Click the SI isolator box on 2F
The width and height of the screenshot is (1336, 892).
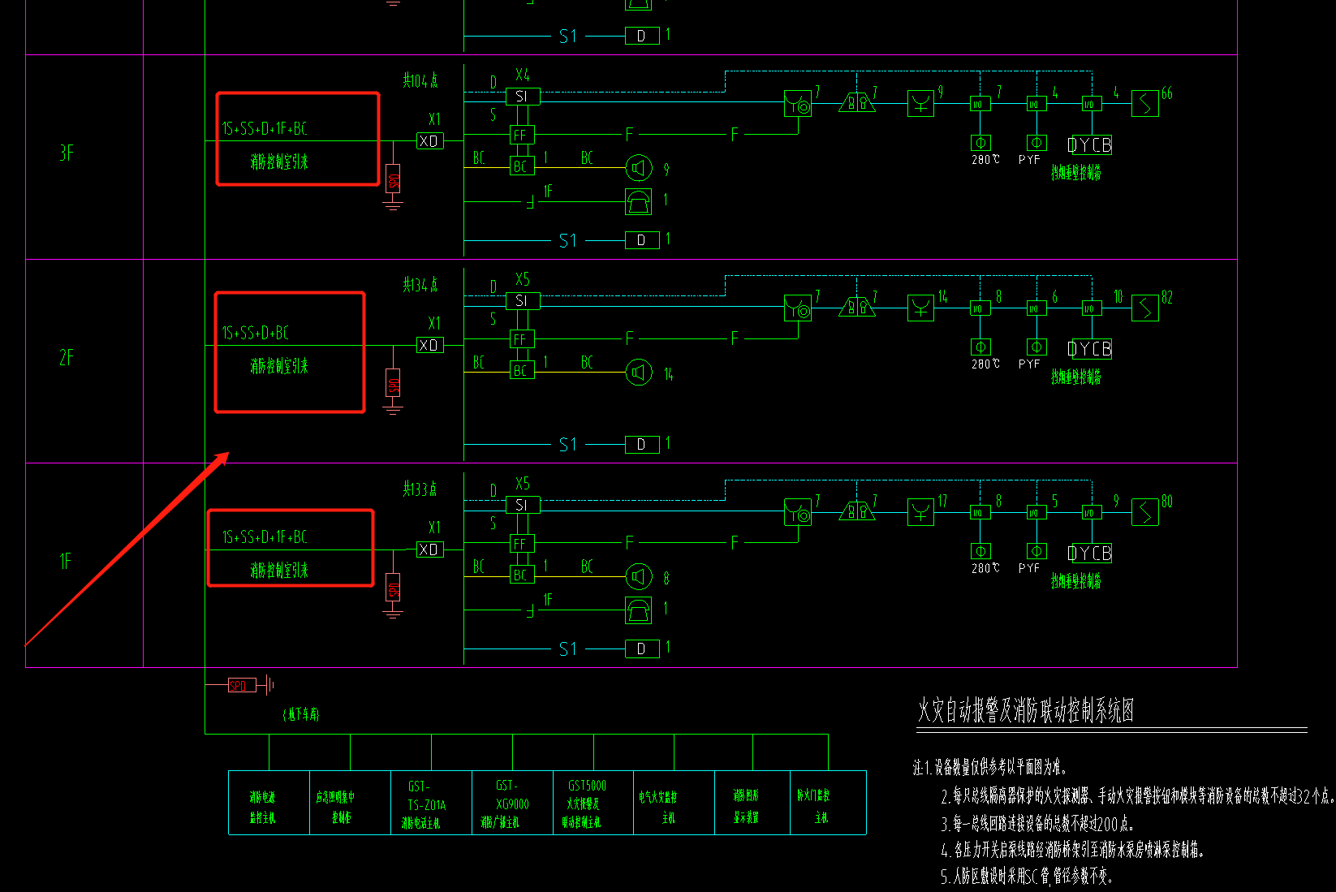[x=523, y=300]
